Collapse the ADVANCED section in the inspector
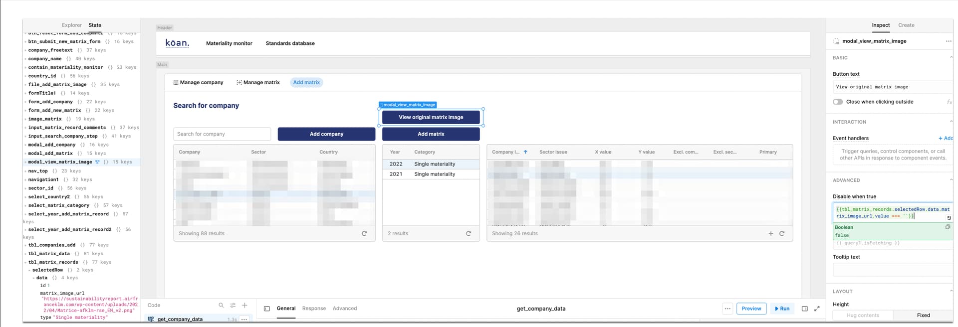The image size is (958, 327). 951,180
